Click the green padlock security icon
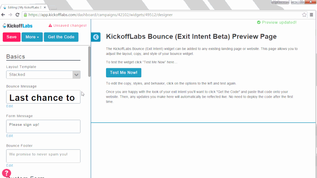 25,15
